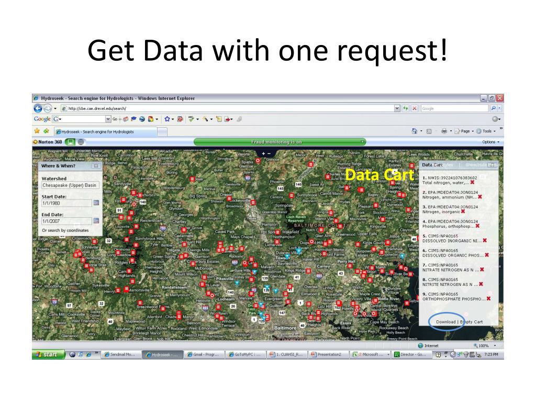Select the Hydroseek browser tab

click(x=105, y=131)
